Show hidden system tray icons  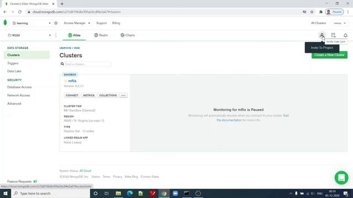[291, 193]
